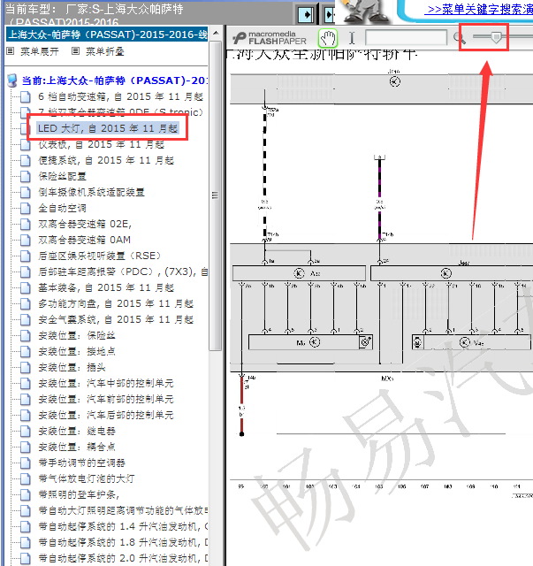Open 带照明的登车护条 entry
The height and width of the screenshot is (566, 533).
tap(79, 494)
